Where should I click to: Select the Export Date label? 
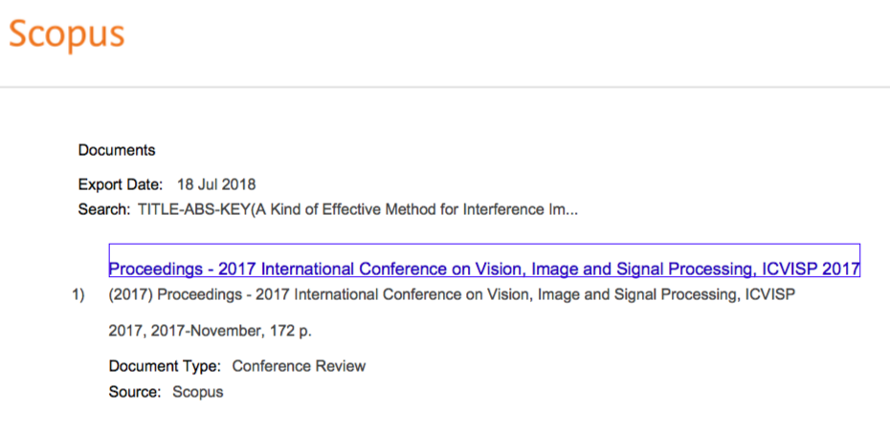click(121, 183)
